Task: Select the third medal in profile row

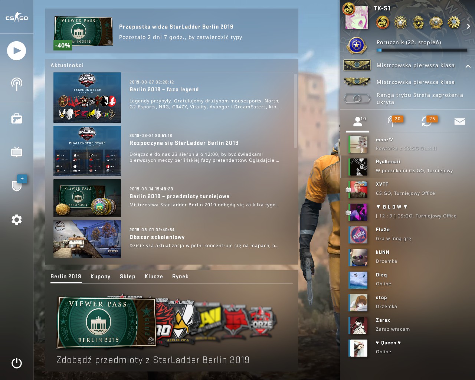Action: [418, 23]
